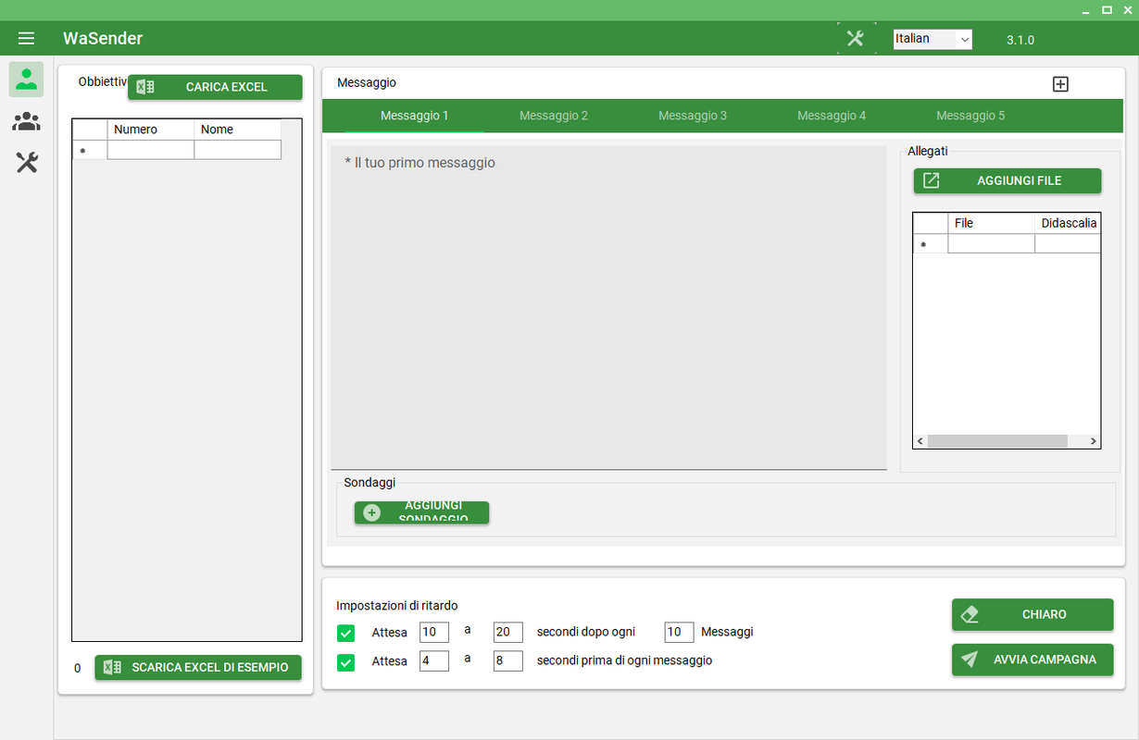
Task: Click the CARICA EXCEL button
Action: click(215, 87)
